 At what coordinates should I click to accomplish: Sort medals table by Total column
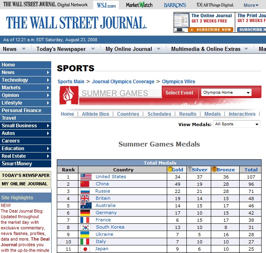click(x=251, y=170)
